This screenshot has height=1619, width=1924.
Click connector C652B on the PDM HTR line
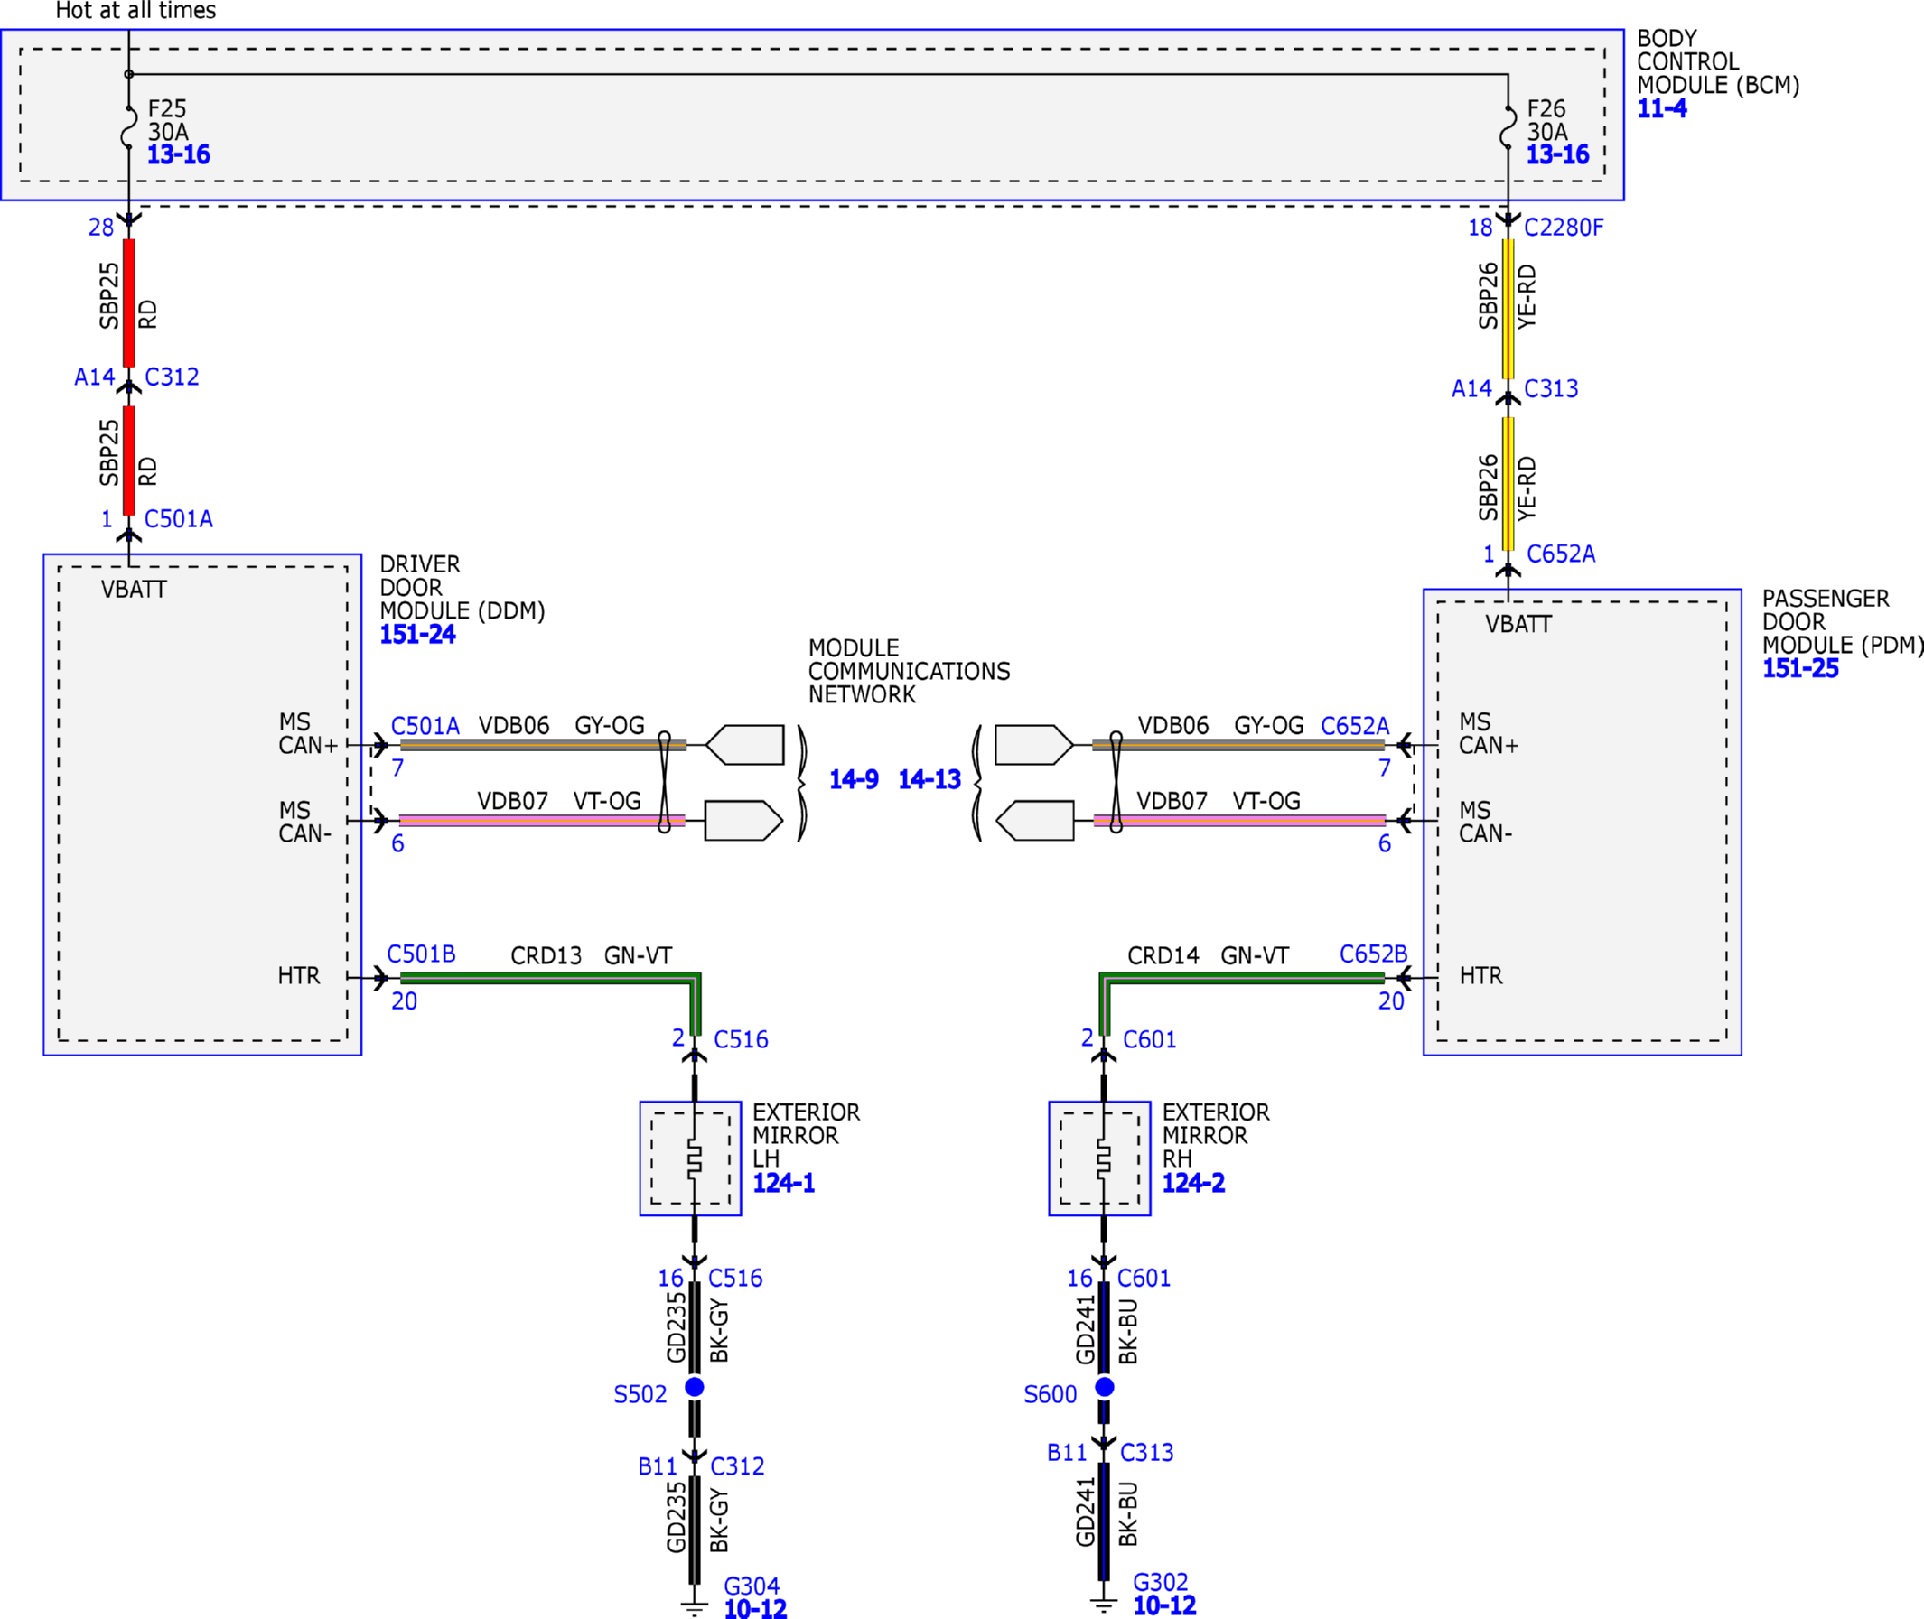(x=1373, y=954)
